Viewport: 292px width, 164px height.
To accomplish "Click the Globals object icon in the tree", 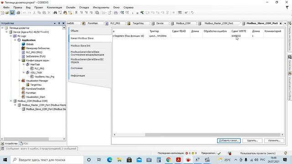I will (23, 44).
